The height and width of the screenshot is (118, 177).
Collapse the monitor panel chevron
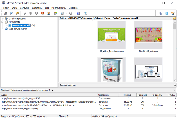[x=174, y=90]
